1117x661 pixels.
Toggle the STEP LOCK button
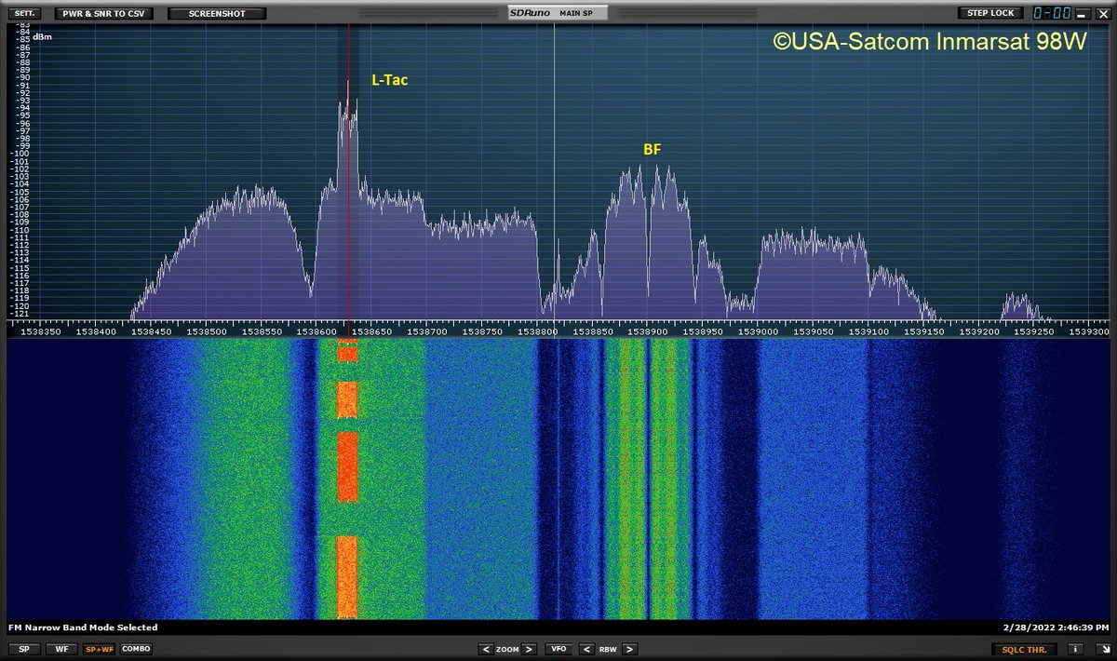(989, 13)
